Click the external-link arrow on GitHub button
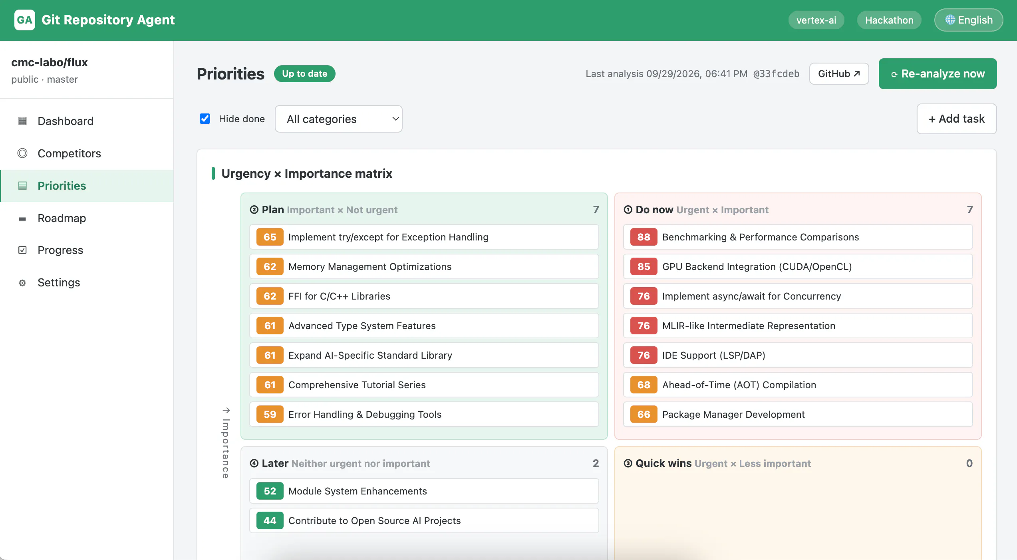 (x=856, y=73)
